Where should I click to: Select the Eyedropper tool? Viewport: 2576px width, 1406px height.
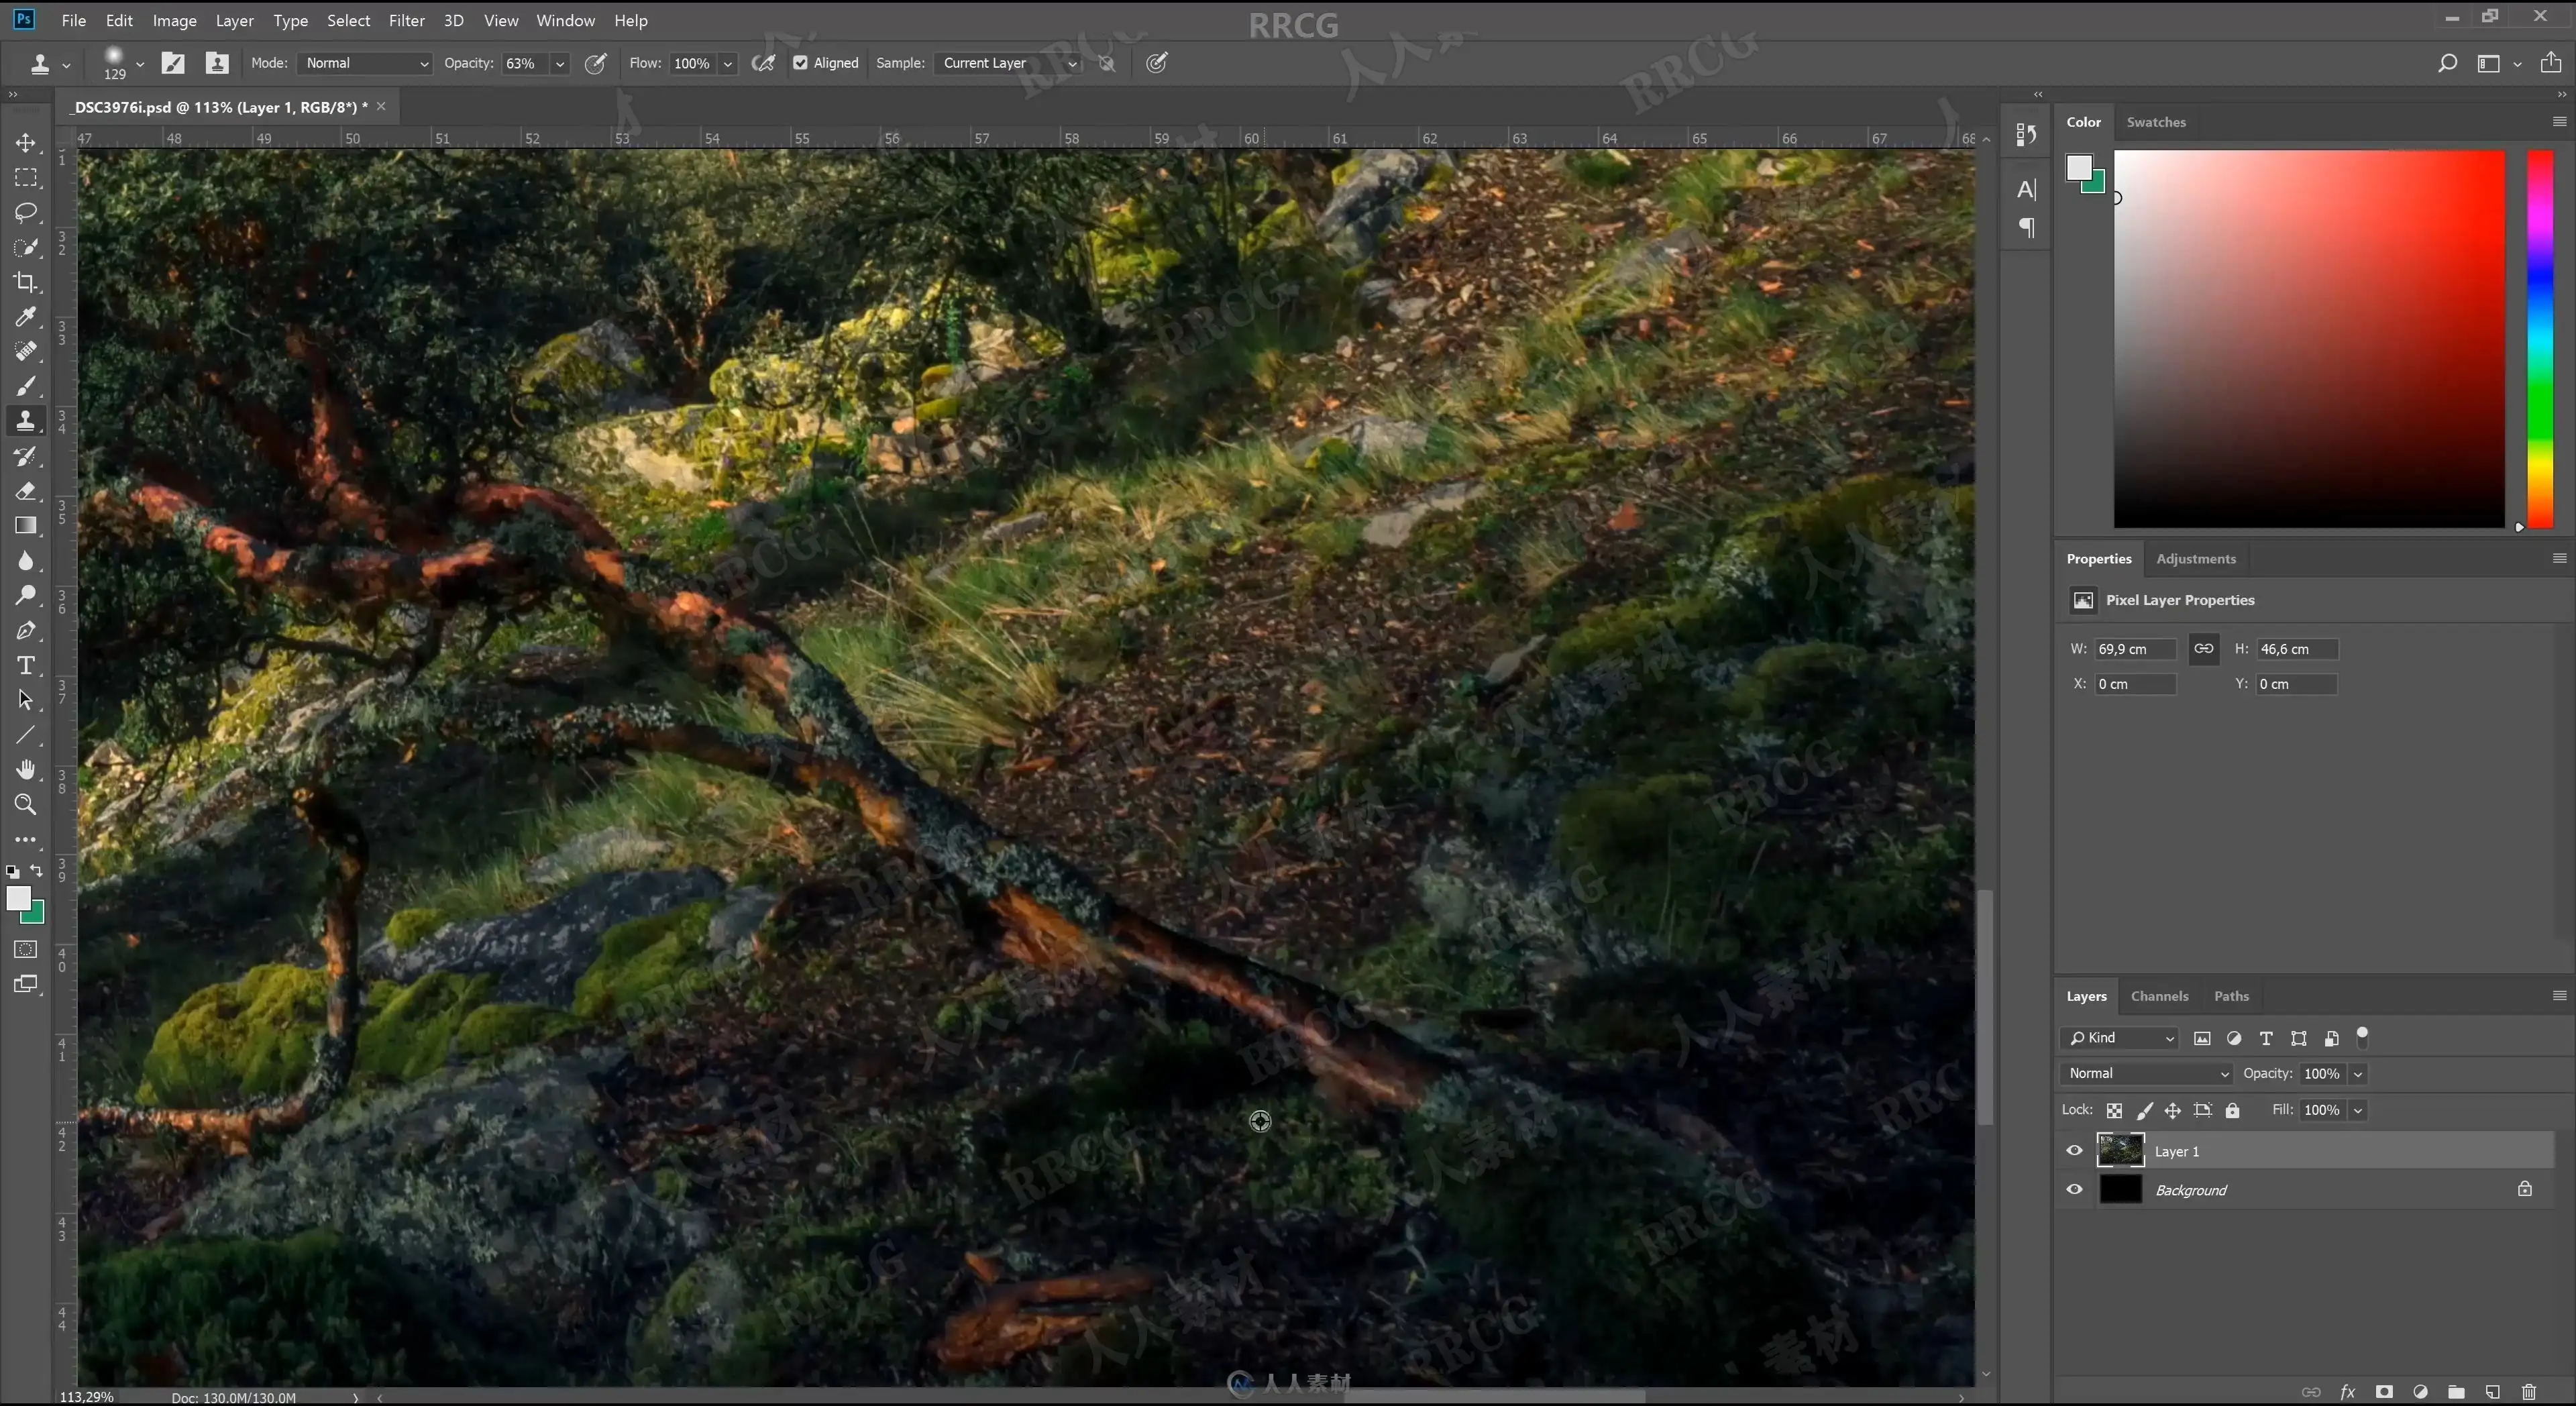pyautogui.click(x=26, y=317)
